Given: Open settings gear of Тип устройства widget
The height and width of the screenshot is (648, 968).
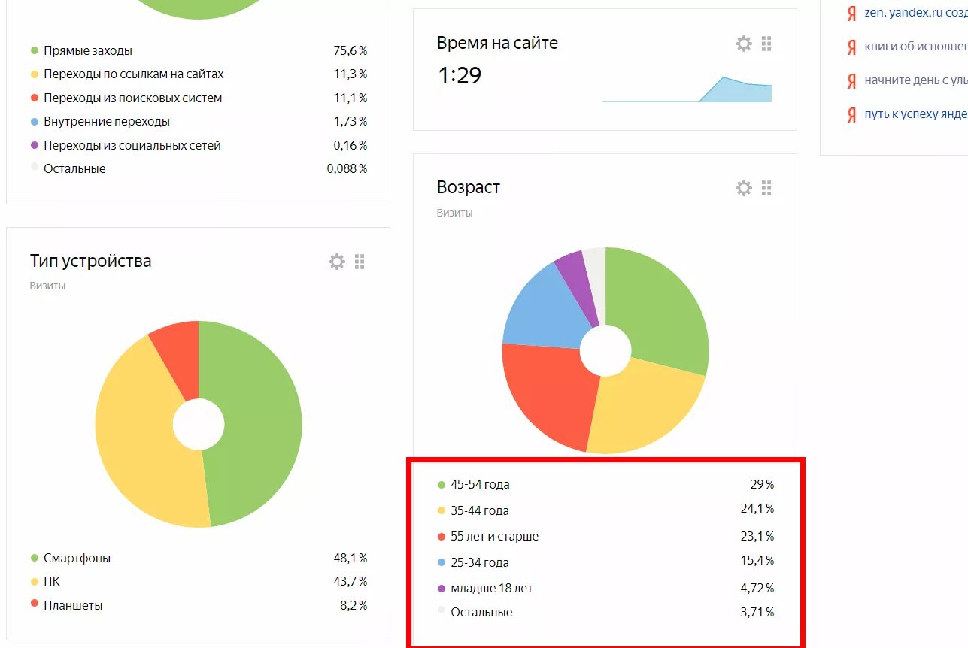Looking at the screenshot, I should point(337,262).
